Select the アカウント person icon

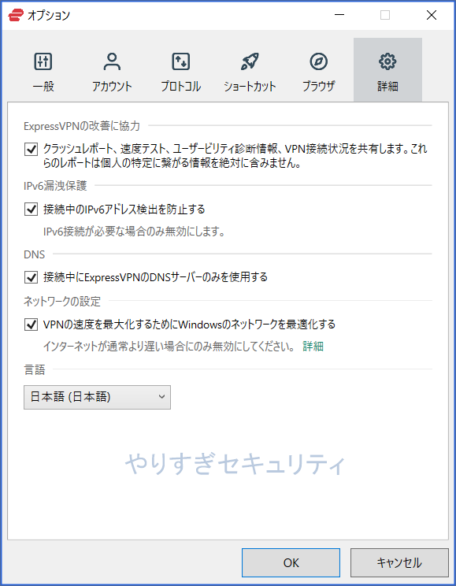click(112, 61)
